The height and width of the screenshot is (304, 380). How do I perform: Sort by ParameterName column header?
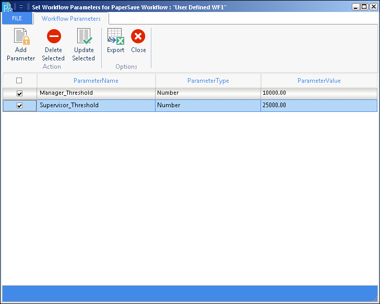pos(96,81)
